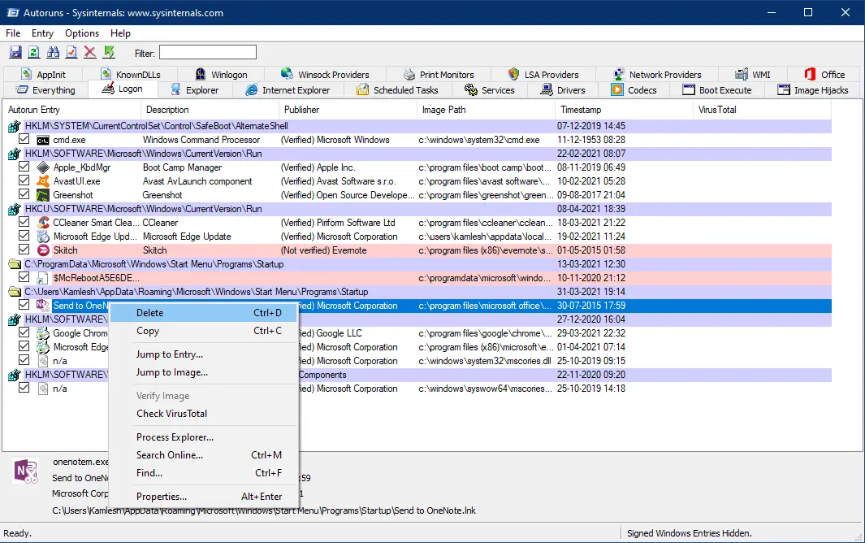Viewport: 865px width, 543px height.
Task: Click registry icon beside HKCU CurrentVersion\Run key
Action: [x=15, y=209]
